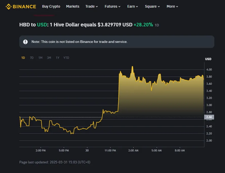Click the 2:00 AM time axis label
The width and height of the screenshot is (225, 173).
(x=133, y=150)
